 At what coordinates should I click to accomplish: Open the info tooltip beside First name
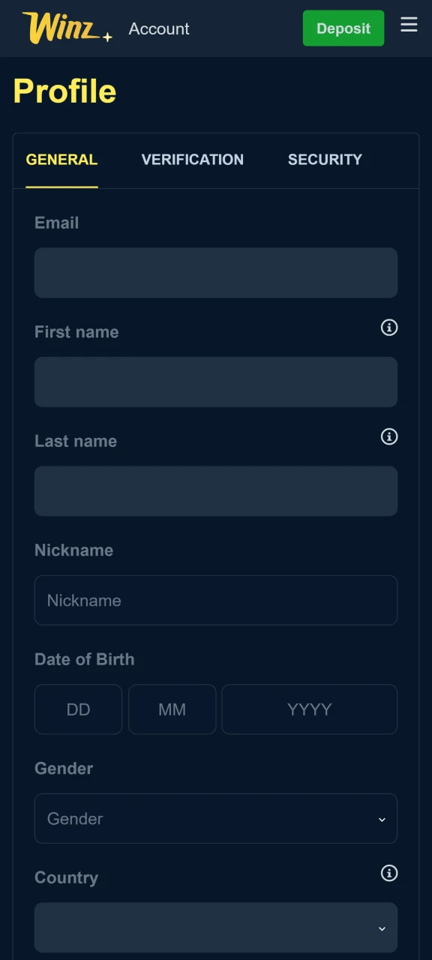point(388,328)
